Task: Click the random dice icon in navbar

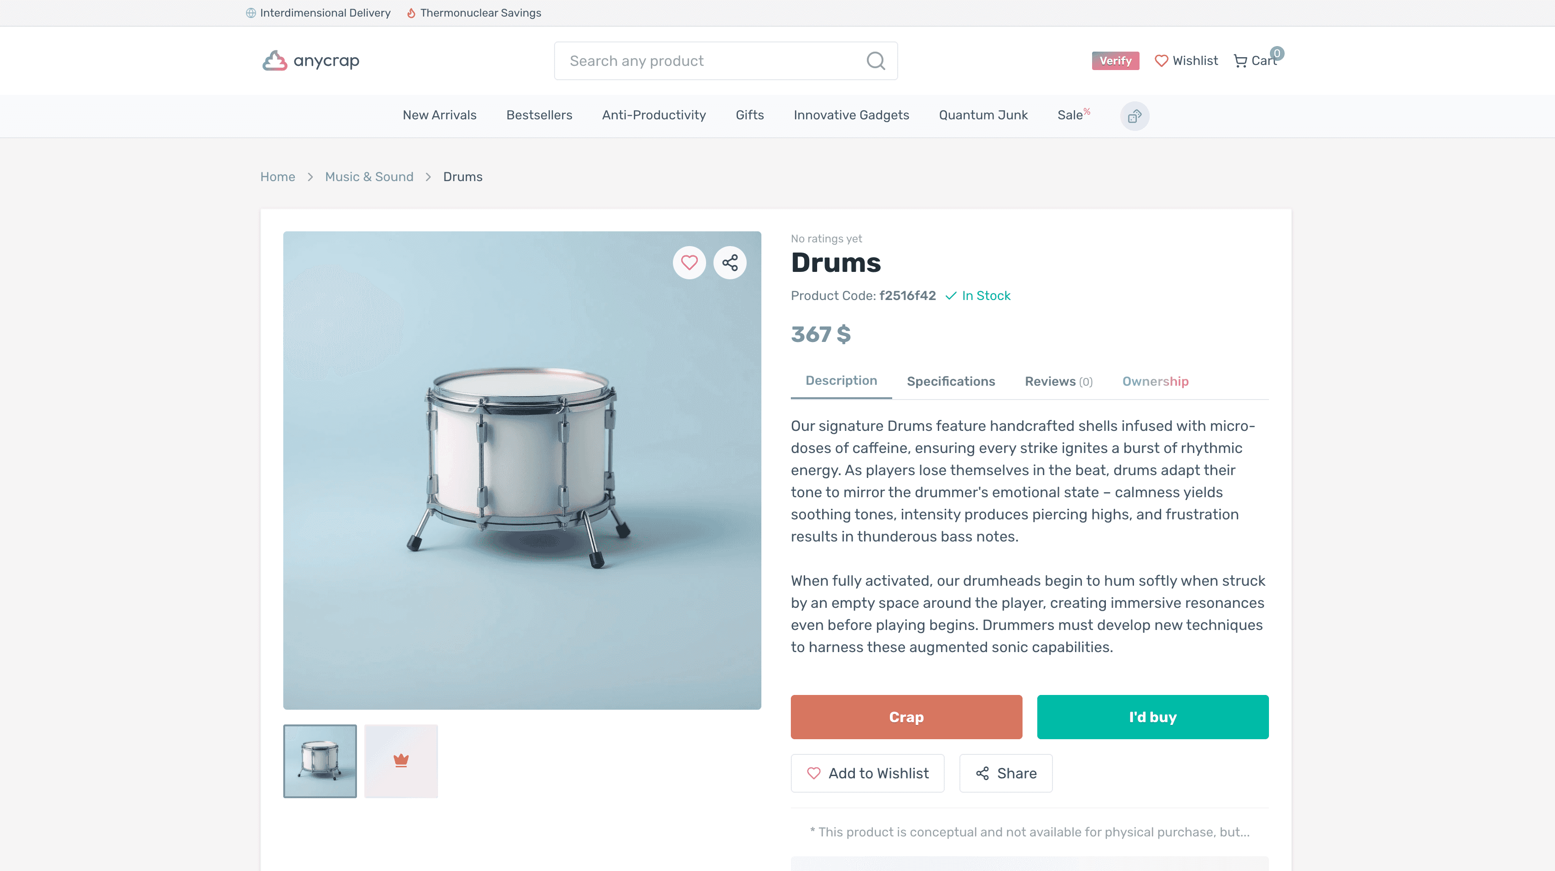Action: click(1134, 116)
